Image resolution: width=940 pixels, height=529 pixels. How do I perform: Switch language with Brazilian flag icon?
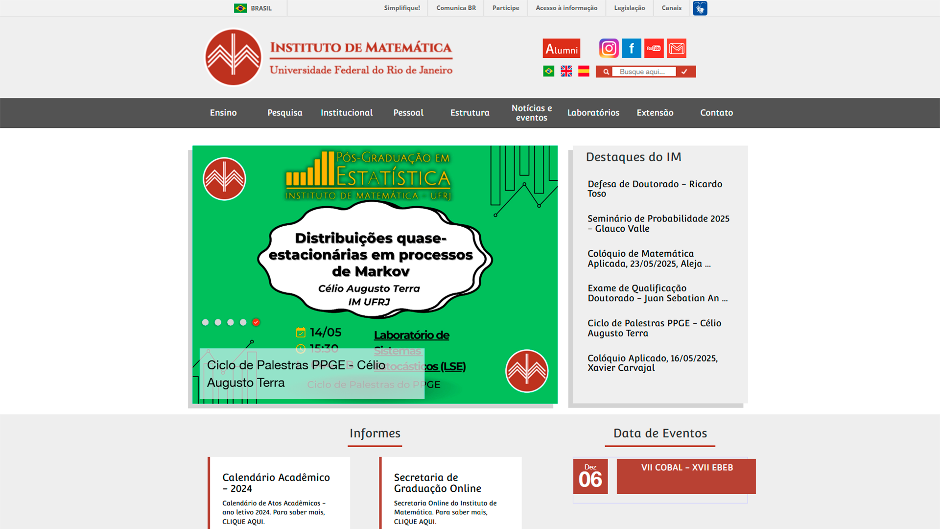pyautogui.click(x=548, y=72)
